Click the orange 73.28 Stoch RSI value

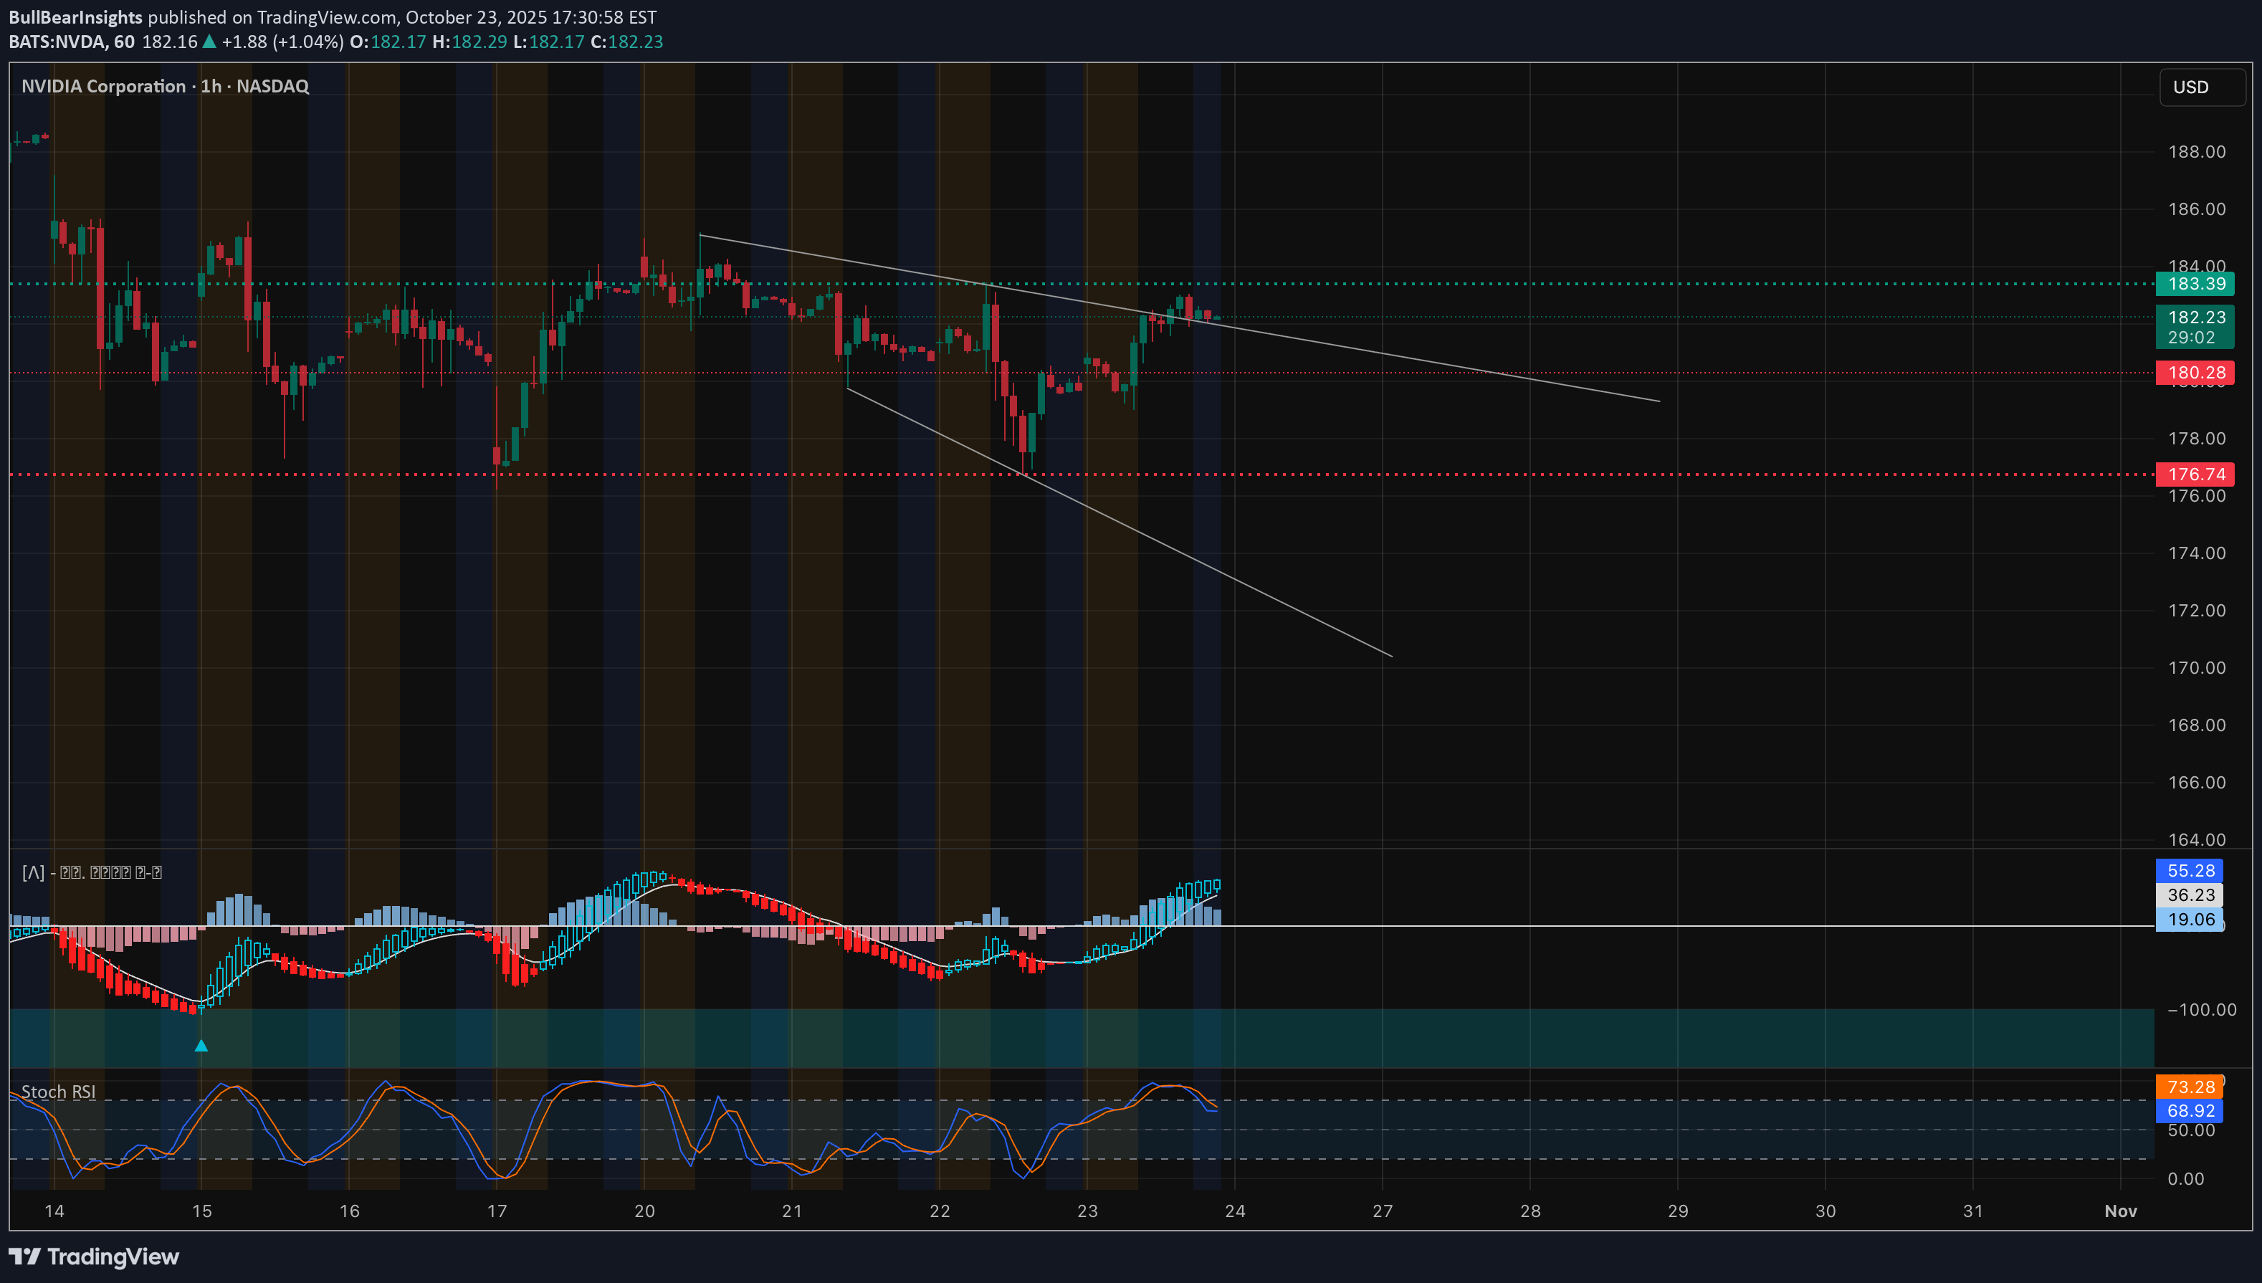point(2189,1087)
